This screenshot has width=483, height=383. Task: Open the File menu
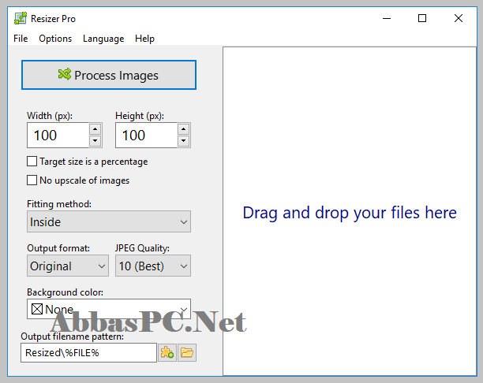(x=21, y=39)
